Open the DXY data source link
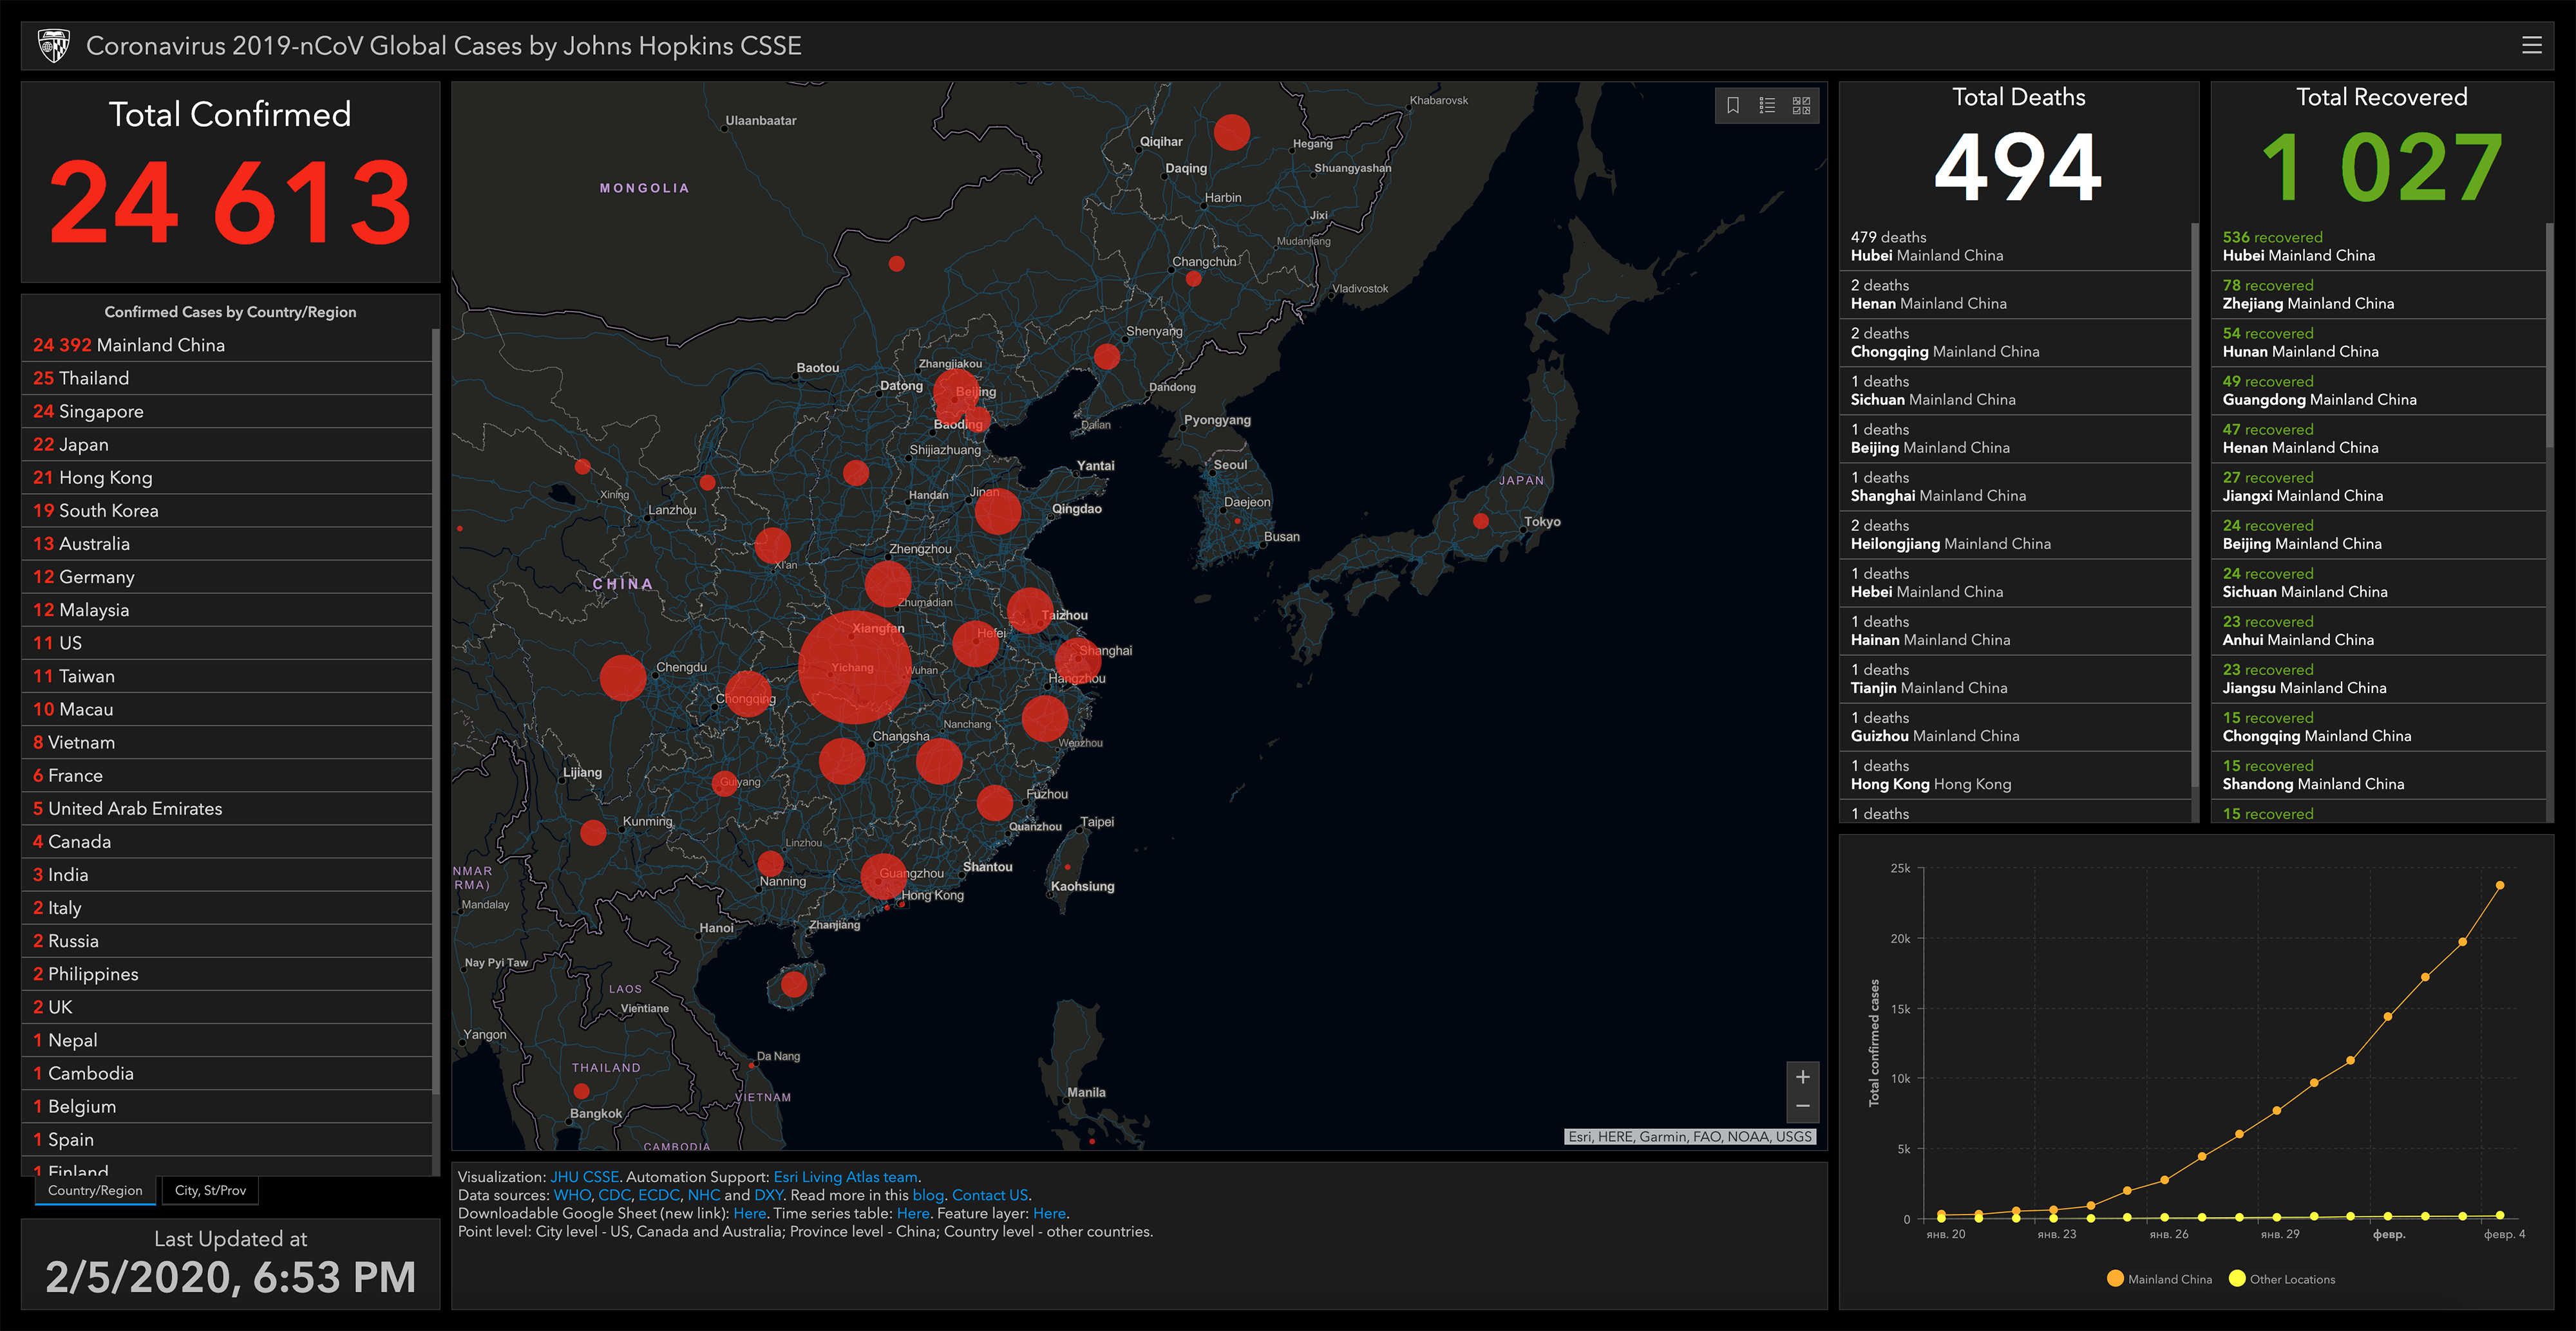The width and height of the screenshot is (2576, 1331). tap(768, 1195)
